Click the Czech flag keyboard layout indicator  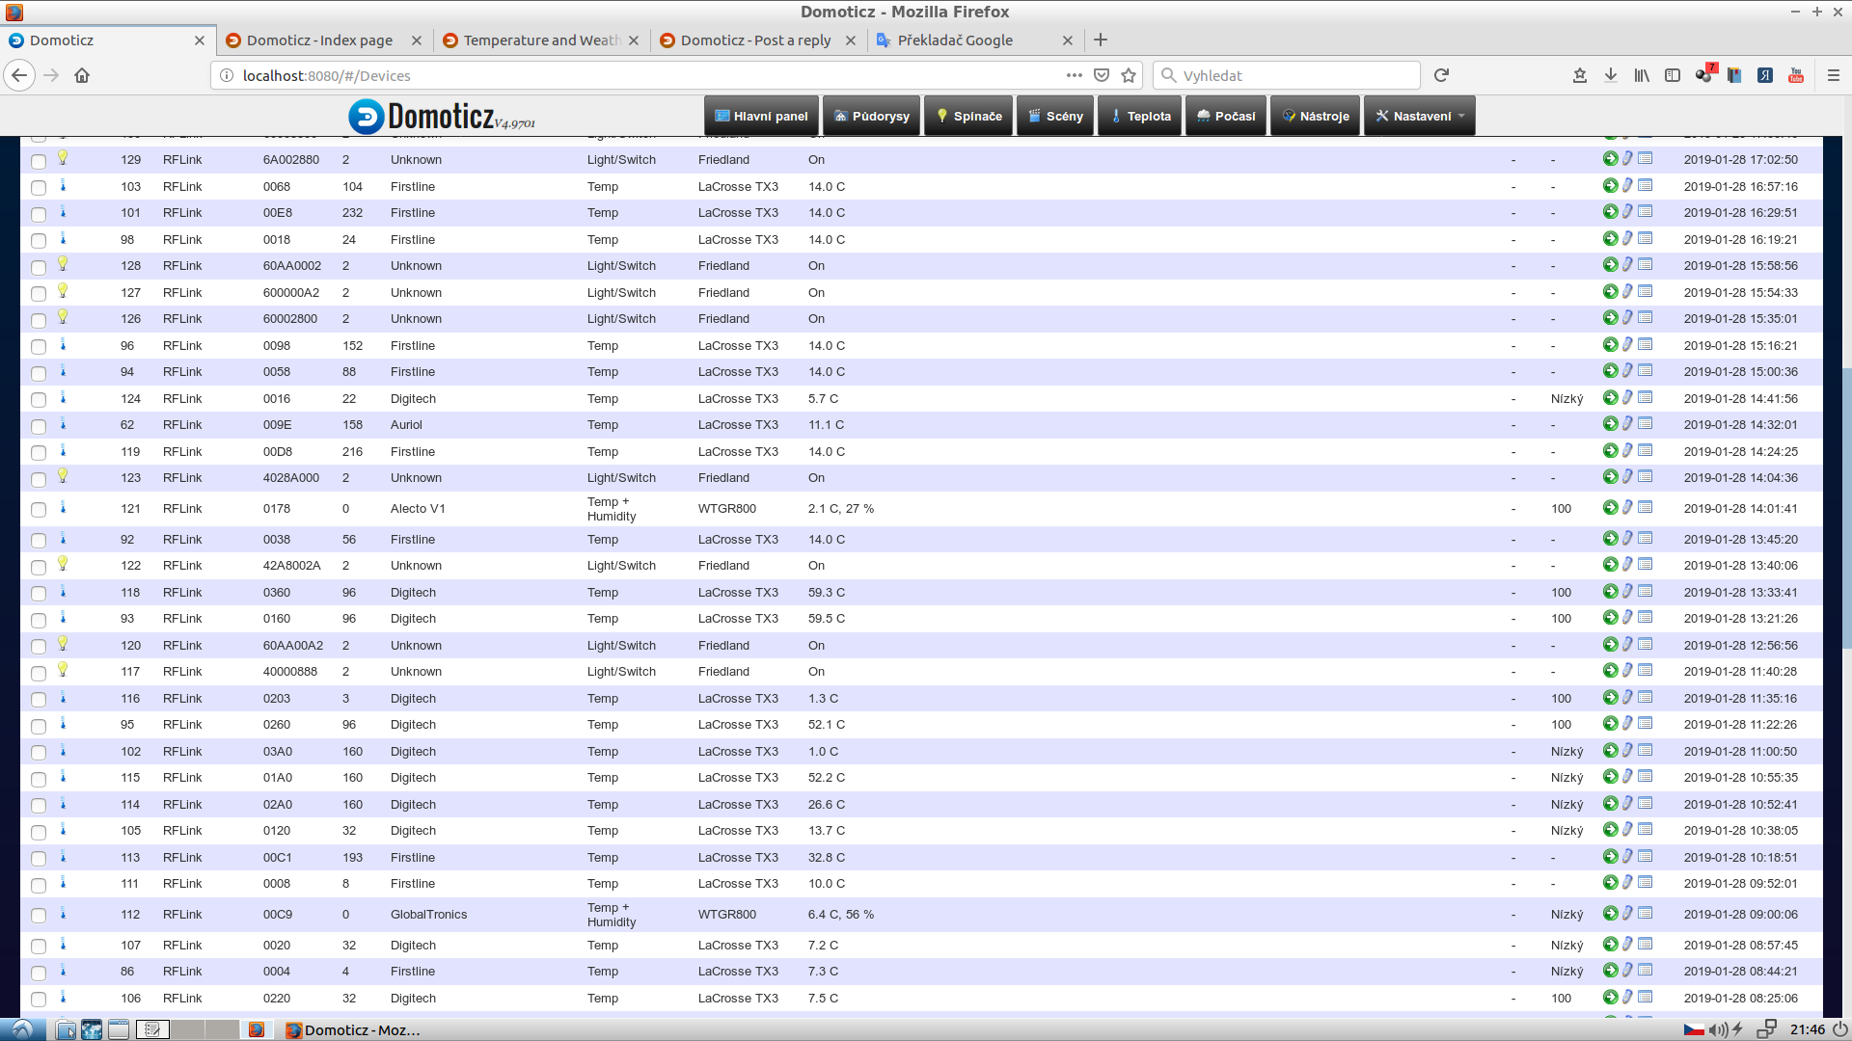click(x=1694, y=1029)
